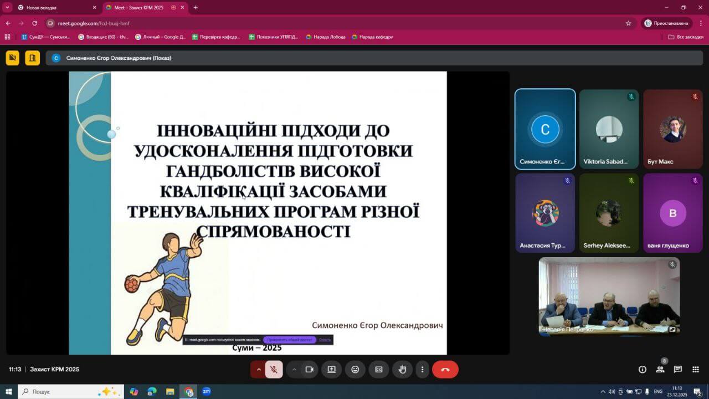This screenshot has width=709, height=399.
Task: Click the raise hand icon
Action: pos(403,370)
